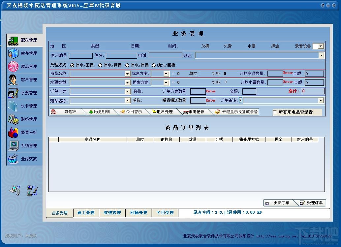Click the 来电记录 phone icon
The height and width of the screenshot is (247, 341).
tap(186, 112)
